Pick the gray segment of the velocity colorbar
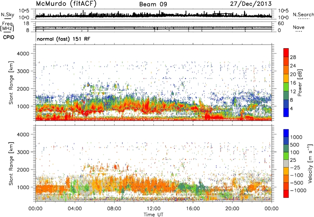Viewport: 314px width, 217px height. (286, 163)
